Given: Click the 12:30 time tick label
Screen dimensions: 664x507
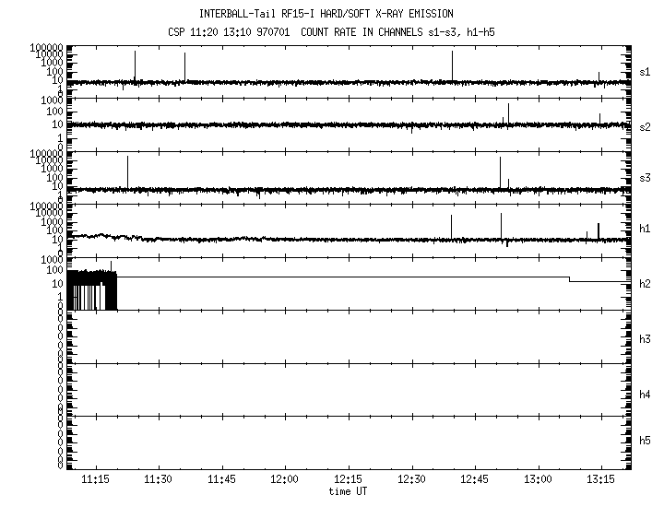Looking at the screenshot, I should 411,480.
